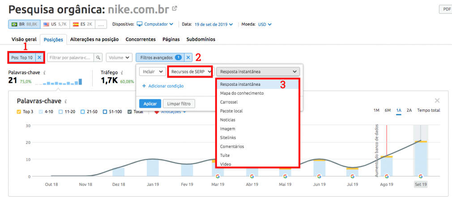Choose Carrossel option

[x=257, y=102]
